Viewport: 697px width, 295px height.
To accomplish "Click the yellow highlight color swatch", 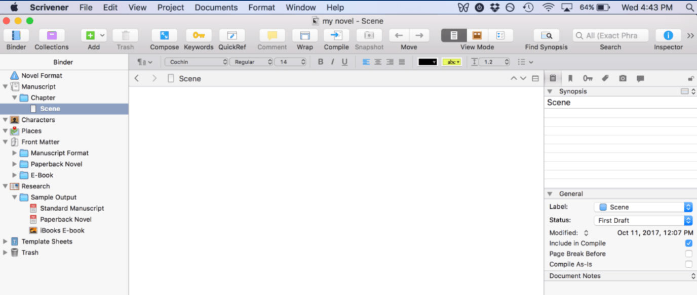I will [451, 62].
